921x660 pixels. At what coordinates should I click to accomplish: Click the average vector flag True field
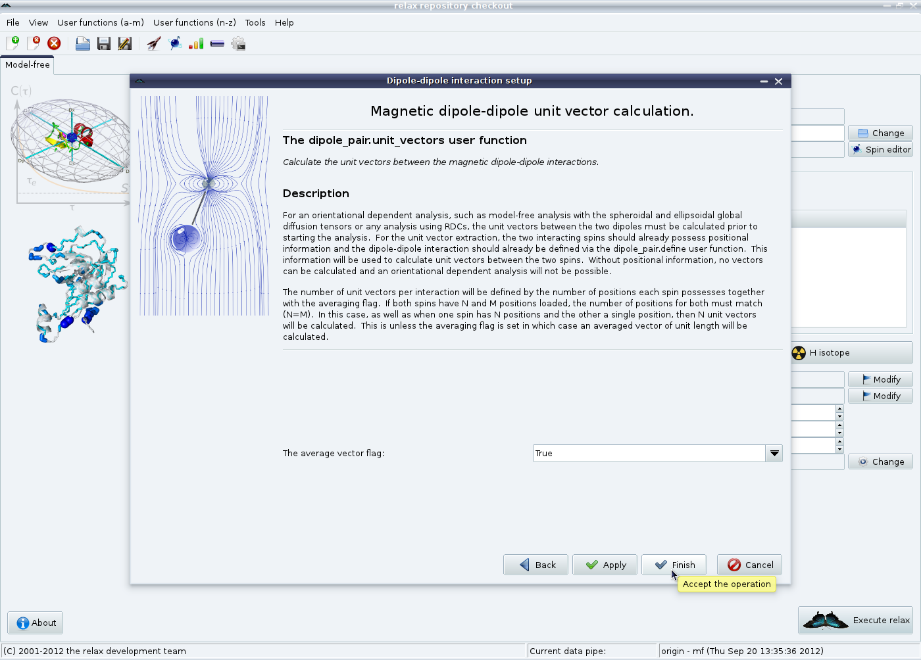tap(648, 453)
